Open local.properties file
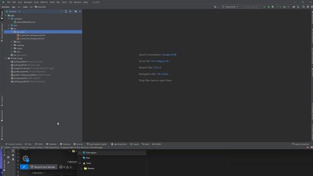This screenshot has width=313, height=176. point(25,78)
